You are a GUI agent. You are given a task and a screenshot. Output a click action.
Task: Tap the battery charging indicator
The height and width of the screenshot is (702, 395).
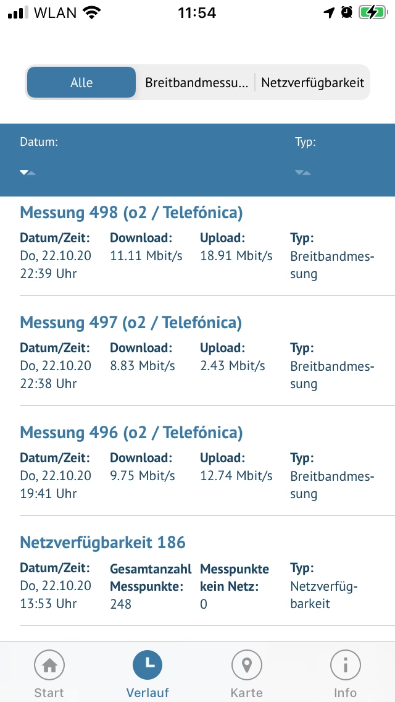[x=372, y=12]
